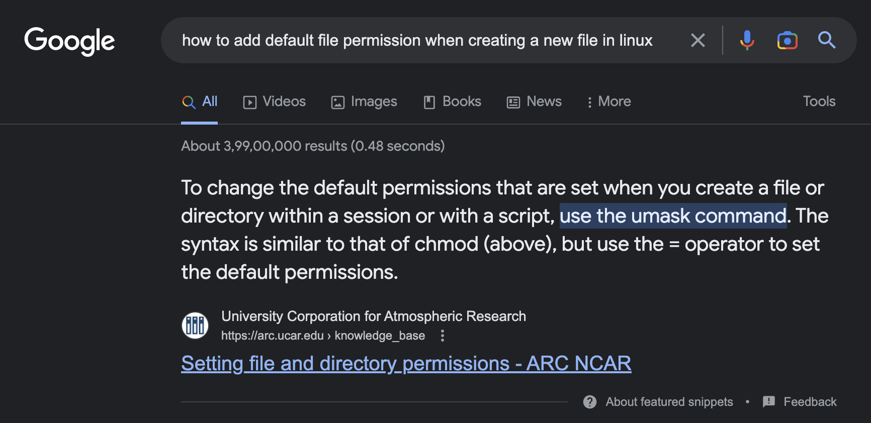Select the Videos search filter icon
The width and height of the screenshot is (871, 423).
coord(250,101)
